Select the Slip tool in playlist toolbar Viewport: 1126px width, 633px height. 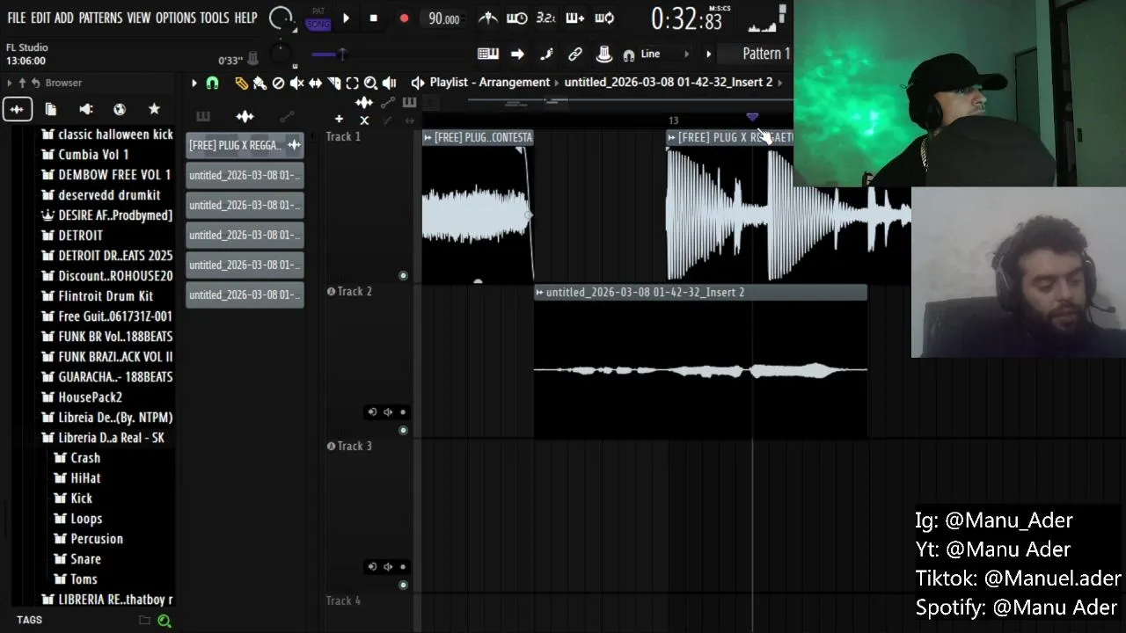pyautogui.click(x=315, y=83)
